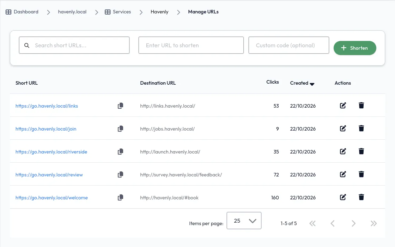Image resolution: width=395 pixels, height=247 pixels.
Task: Go to last page of results
Action: [x=373, y=223]
